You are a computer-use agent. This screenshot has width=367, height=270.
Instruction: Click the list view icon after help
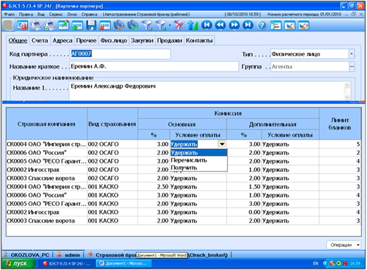(276, 25)
